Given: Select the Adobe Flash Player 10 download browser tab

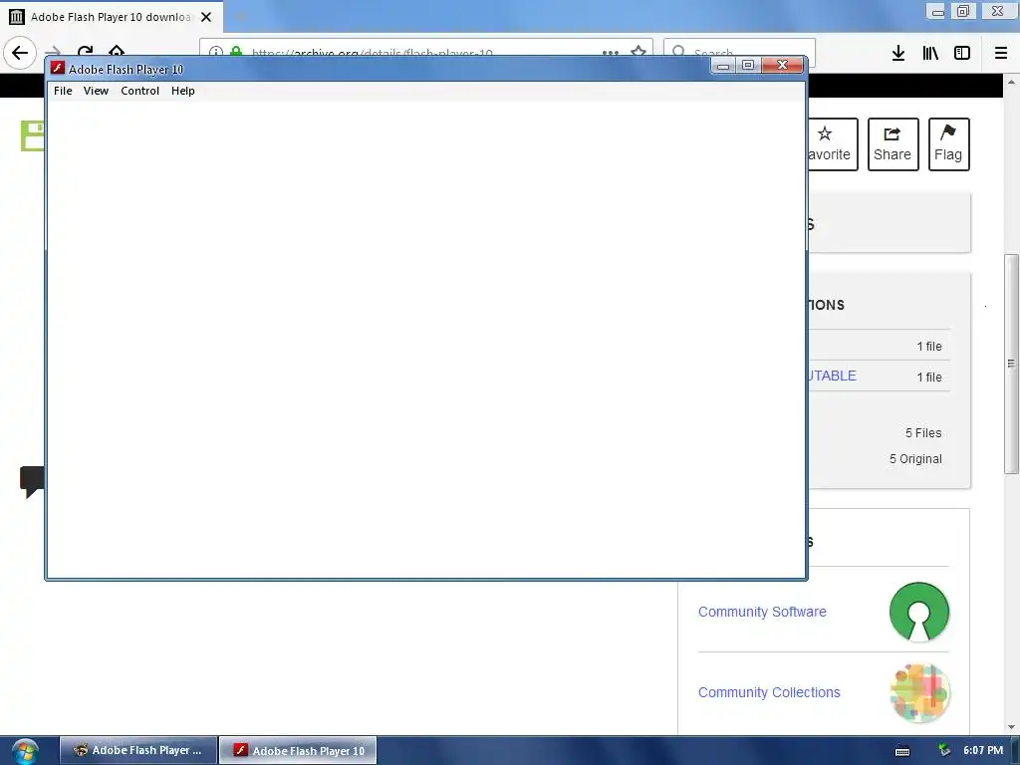Looking at the screenshot, I should [112, 17].
